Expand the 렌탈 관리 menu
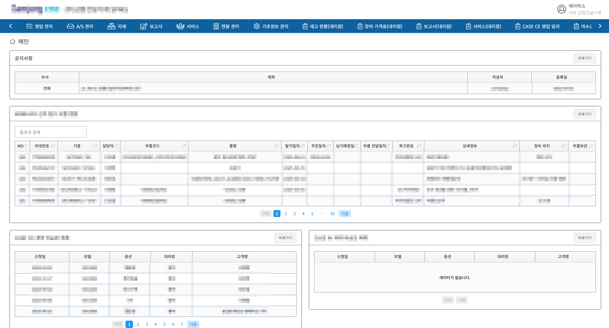This screenshot has width=609, height=328. 226,26
